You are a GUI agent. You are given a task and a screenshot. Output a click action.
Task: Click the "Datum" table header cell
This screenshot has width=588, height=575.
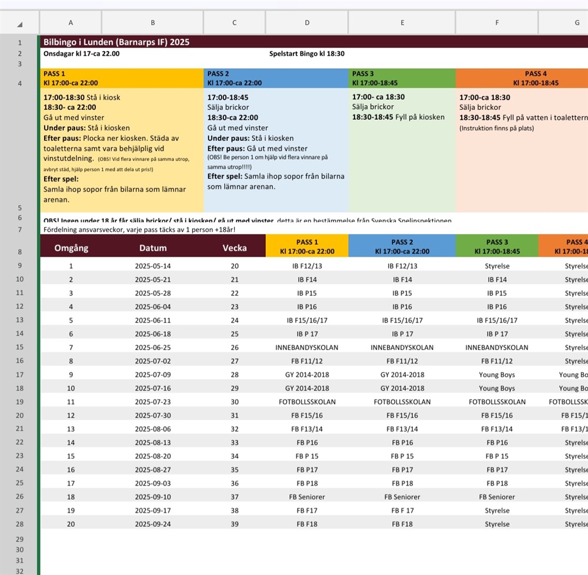pyautogui.click(x=153, y=247)
